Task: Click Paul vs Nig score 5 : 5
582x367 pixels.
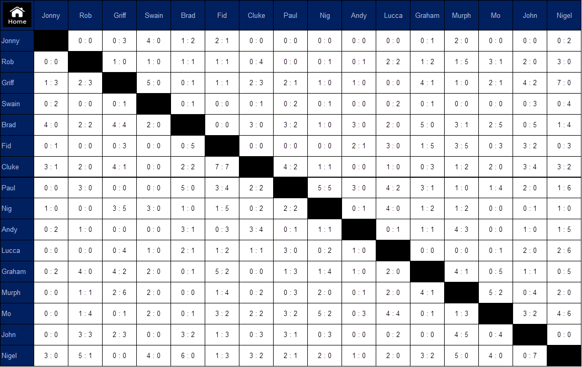Action: click(325, 188)
